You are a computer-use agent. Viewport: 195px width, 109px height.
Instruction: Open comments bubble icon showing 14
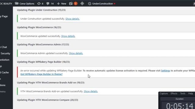coord(48,4)
